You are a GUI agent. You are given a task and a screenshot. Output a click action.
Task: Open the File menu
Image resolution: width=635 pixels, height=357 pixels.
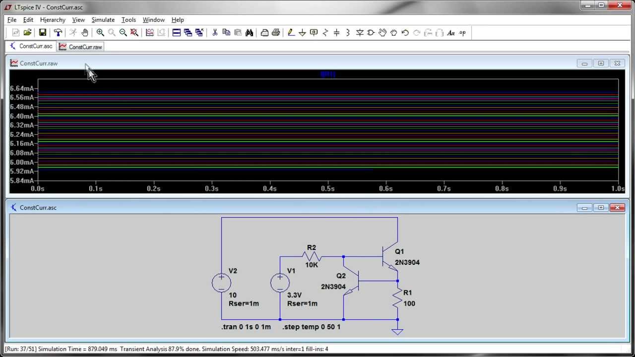point(12,20)
